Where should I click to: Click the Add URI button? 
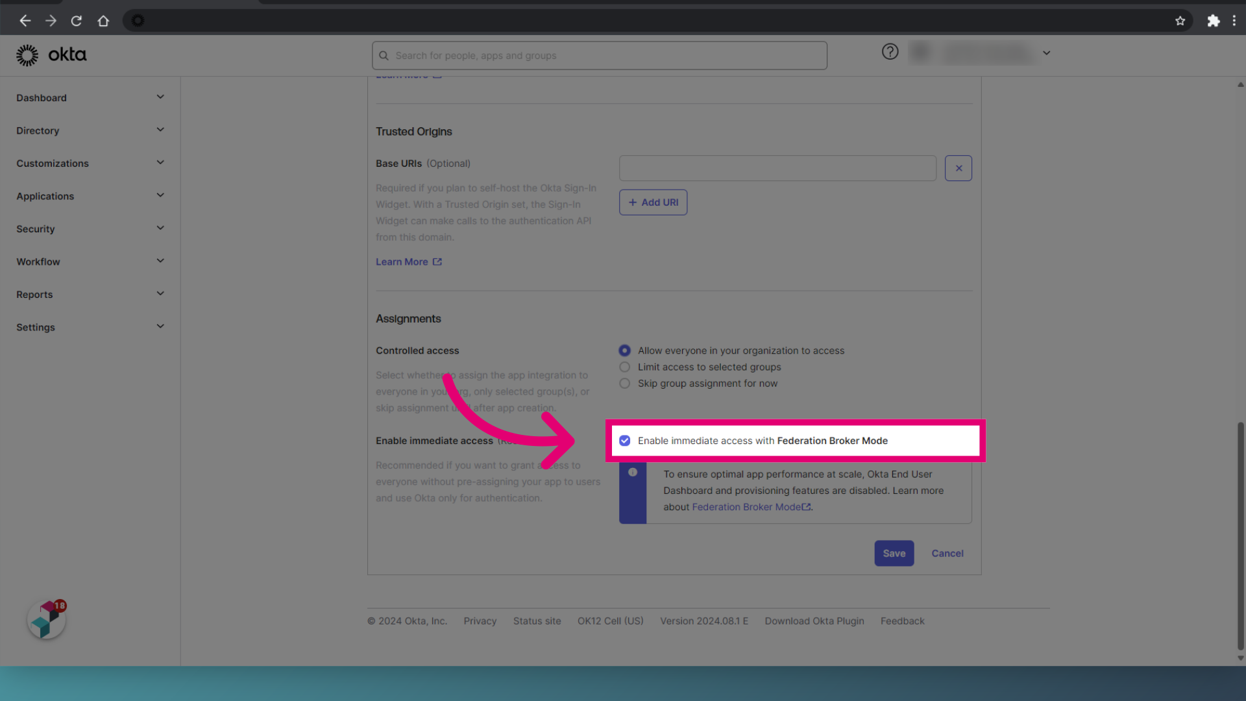tap(653, 203)
